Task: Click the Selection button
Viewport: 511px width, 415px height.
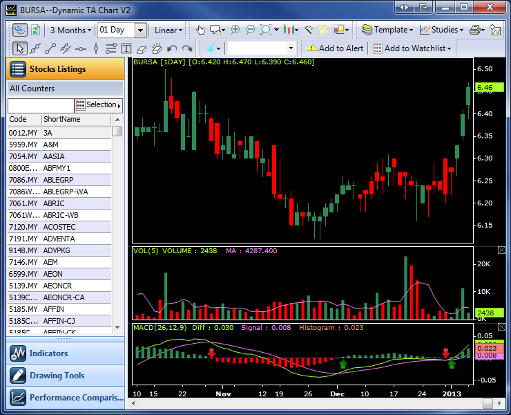Action: pyautogui.click(x=99, y=105)
